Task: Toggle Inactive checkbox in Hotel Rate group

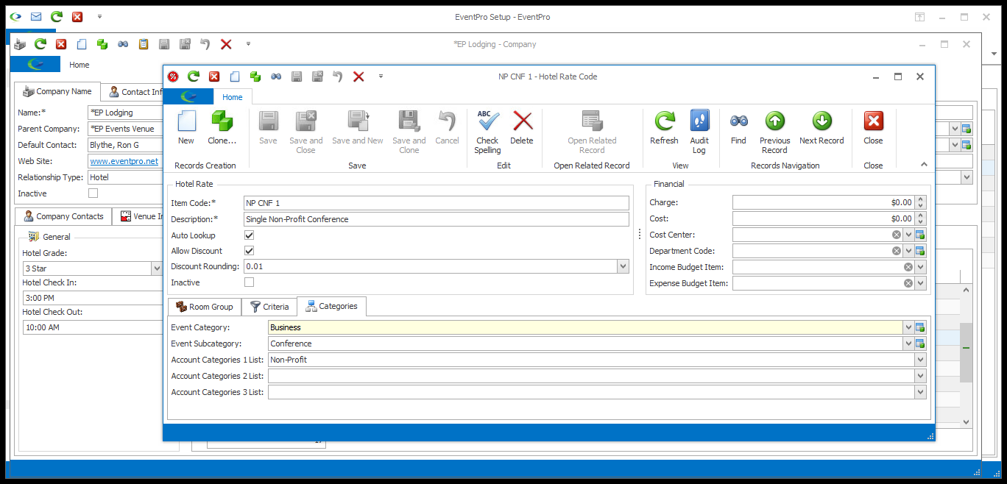Action: pos(249,282)
